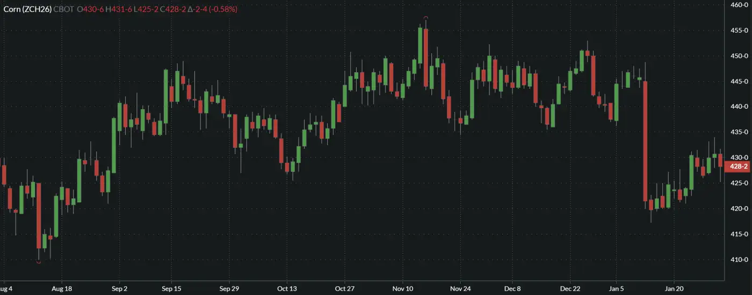Viewport: 752px width, 295px height.
Task: Click the 410-0 price axis label
Action: [739, 260]
